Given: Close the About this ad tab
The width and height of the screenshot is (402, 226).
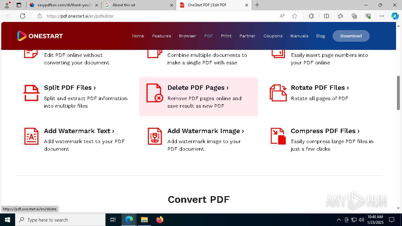Looking at the screenshot, I should coord(171,5).
